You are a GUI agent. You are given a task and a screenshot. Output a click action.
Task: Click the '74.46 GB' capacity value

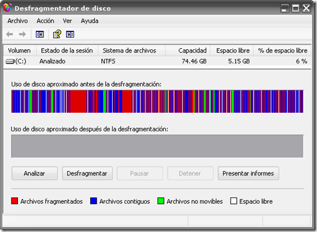pyautogui.click(x=194, y=62)
